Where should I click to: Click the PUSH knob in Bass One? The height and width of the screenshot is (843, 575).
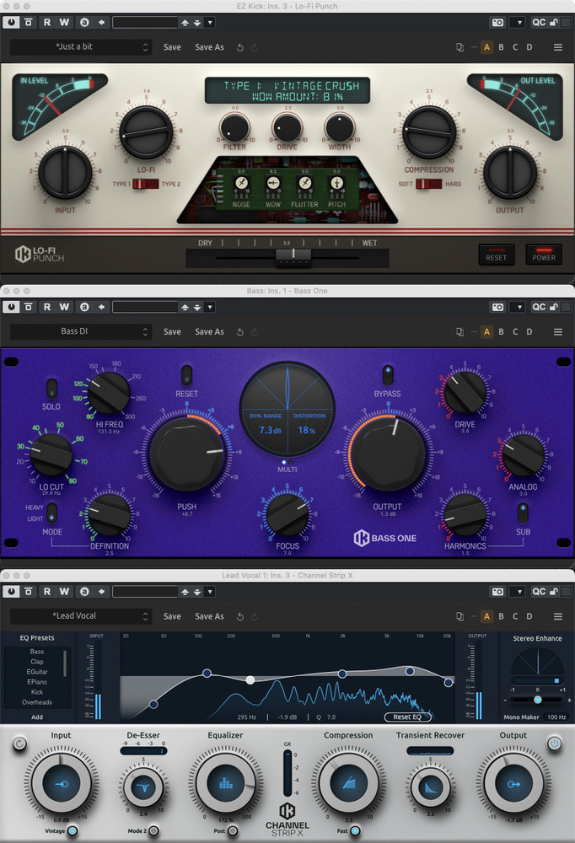186,454
